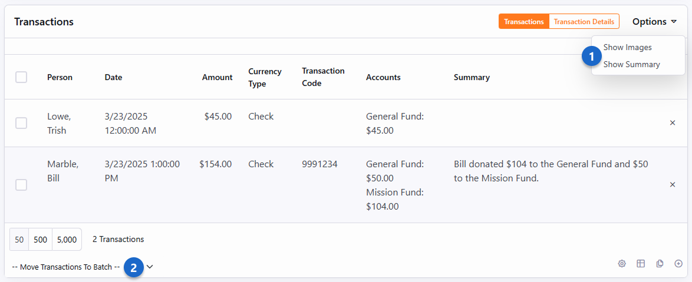The image size is (692, 282).
Task: Set page size to 5,000 rows
Action: [67, 240]
